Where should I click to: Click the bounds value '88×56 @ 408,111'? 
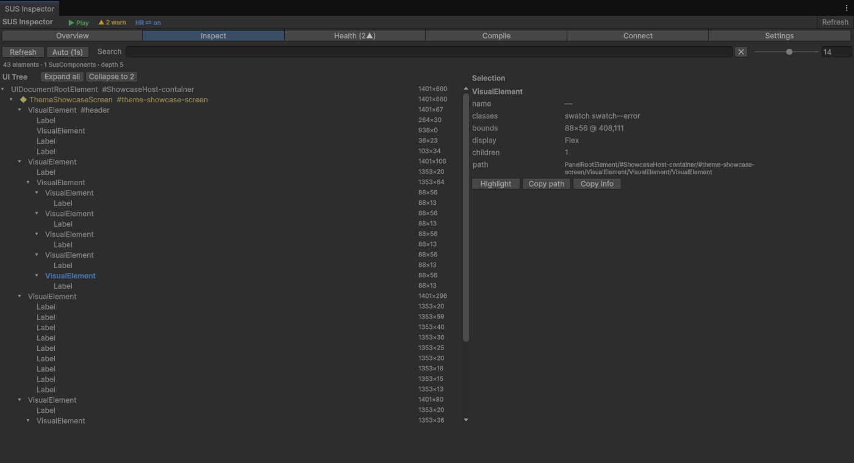click(x=594, y=128)
